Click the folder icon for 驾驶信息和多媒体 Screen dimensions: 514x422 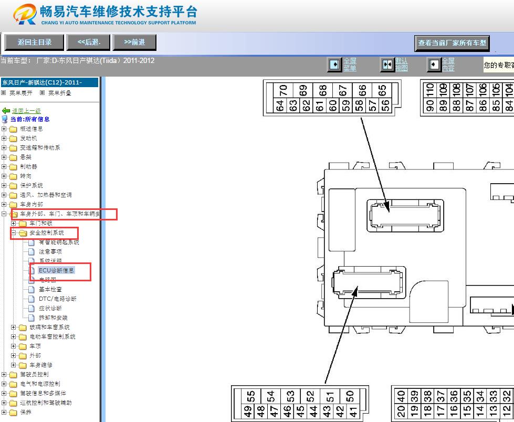tap(13, 394)
